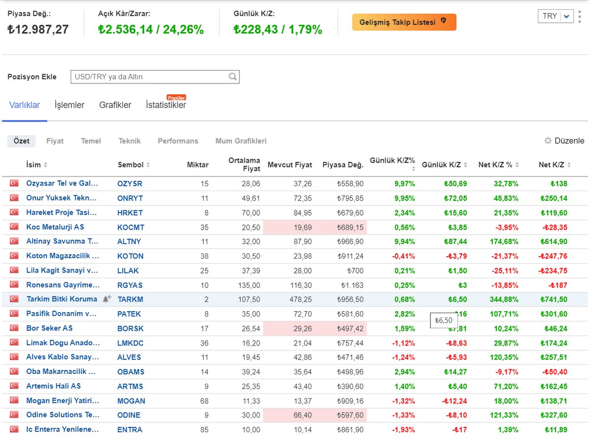This screenshot has height=442, width=589.
Task: Open the Onur Yuksek Tekn... link
Action: 61,198
